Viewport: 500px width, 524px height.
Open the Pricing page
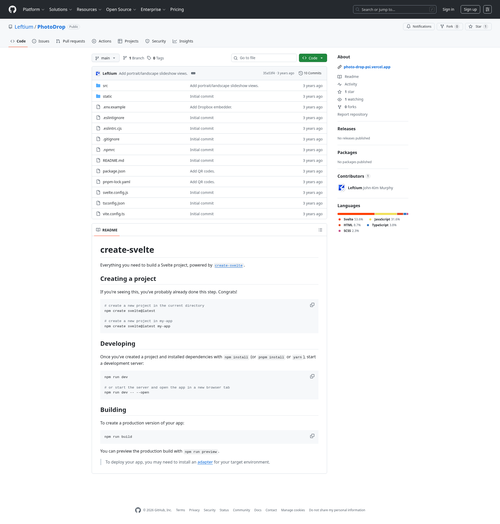[177, 9]
